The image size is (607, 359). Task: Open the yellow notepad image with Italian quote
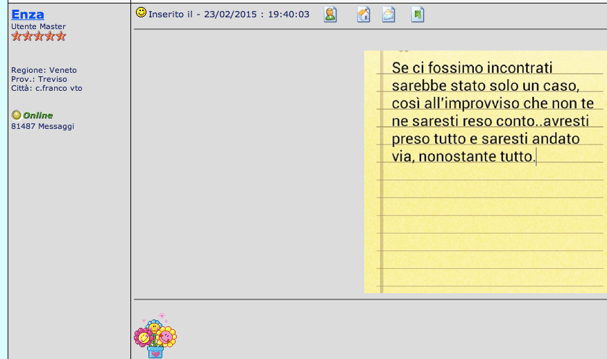point(486,172)
